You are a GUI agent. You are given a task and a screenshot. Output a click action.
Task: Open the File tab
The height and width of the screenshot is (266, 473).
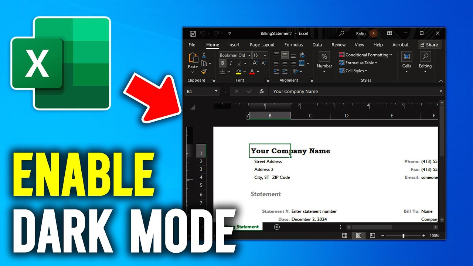(192, 45)
